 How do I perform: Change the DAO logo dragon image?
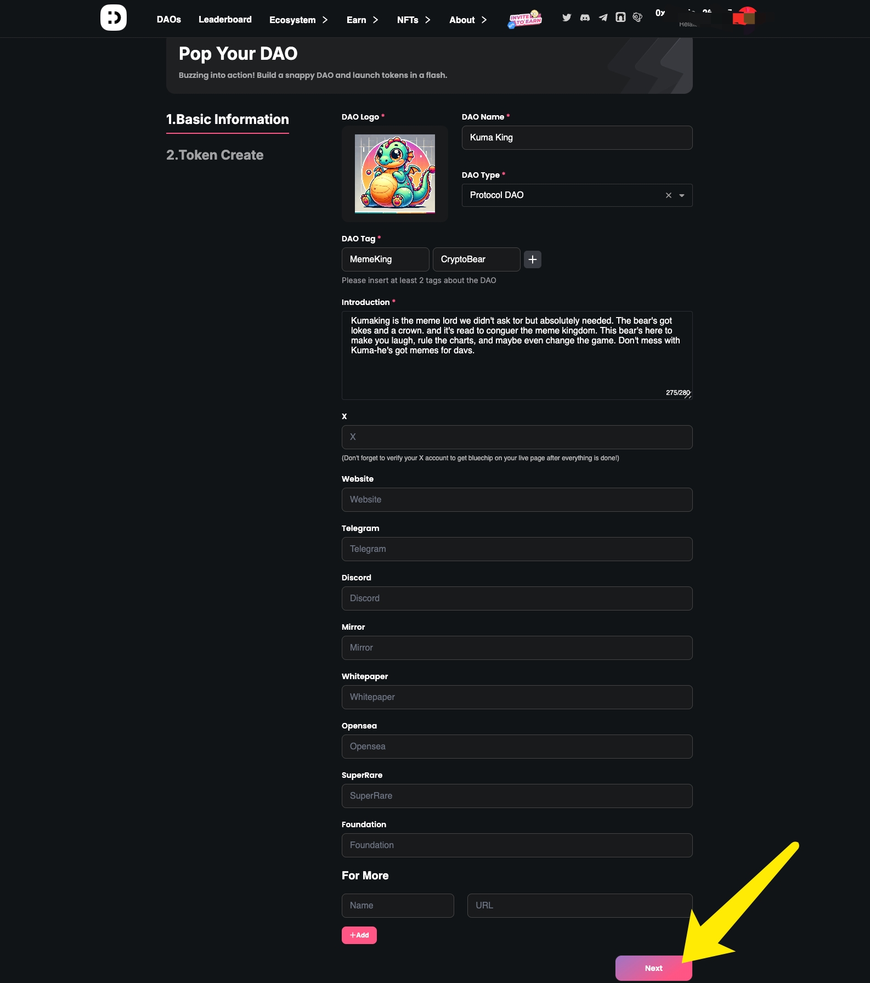point(395,174)
